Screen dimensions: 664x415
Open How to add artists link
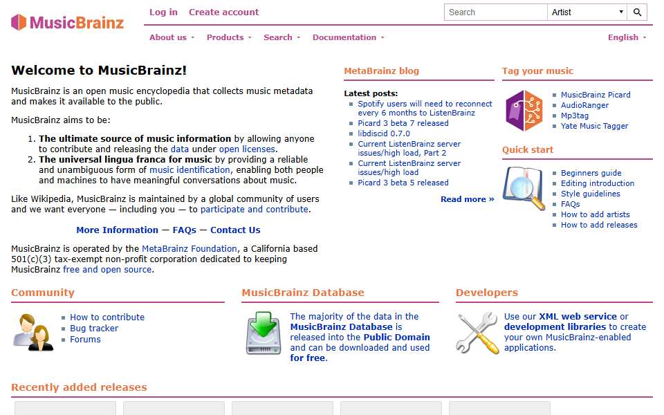pos(596,214)
